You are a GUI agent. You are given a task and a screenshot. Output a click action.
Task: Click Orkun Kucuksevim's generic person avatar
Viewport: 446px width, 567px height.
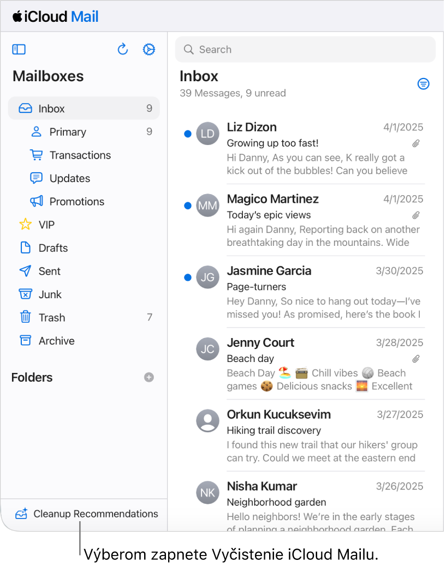pyautogui.click(x=208, y=421)
